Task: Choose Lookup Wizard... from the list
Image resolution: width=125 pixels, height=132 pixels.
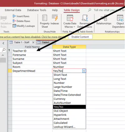Action: [x=69, y=127]
